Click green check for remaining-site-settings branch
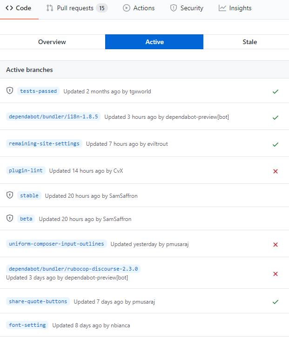289x344 pixels. [x=276, y=144]
